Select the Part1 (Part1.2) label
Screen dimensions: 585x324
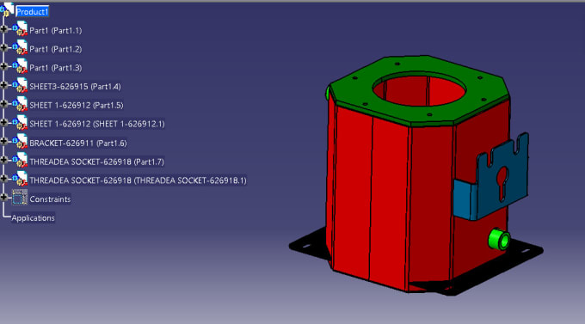click(56, 49)
